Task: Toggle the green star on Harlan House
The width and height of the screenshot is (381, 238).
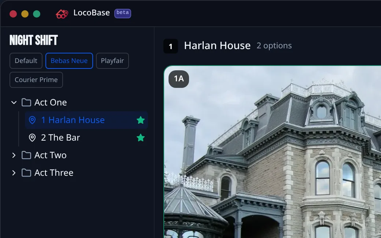Action: 141,120
